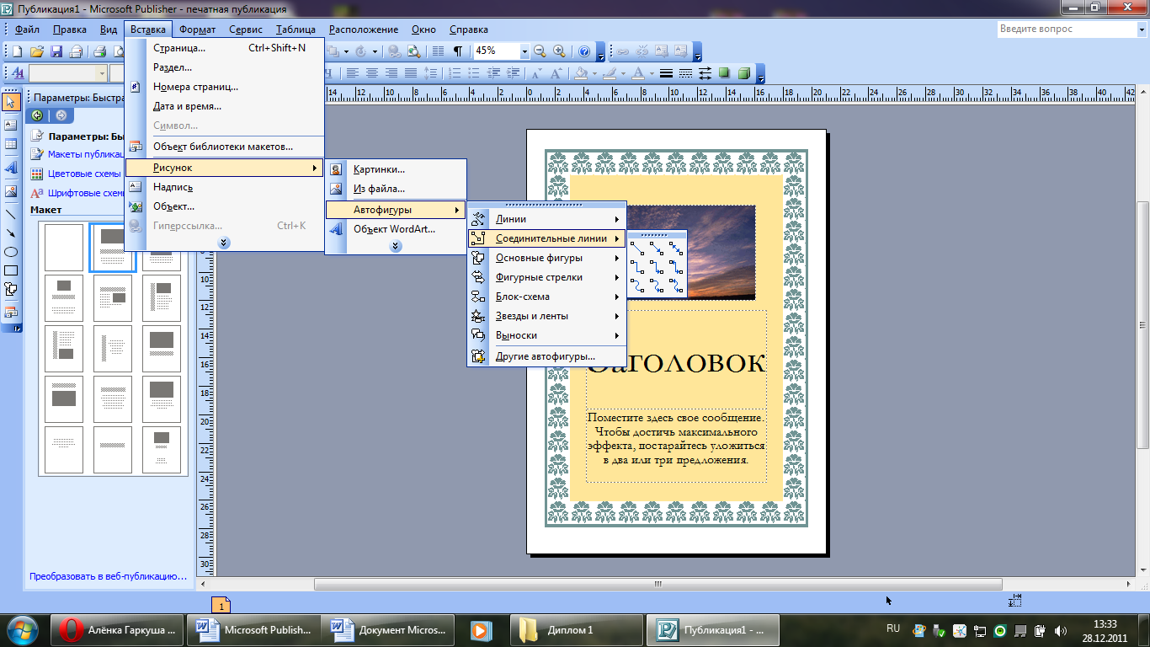Open the Линии submenu
This screenshot has width=1150, height=647.
(x=547, y=219)
